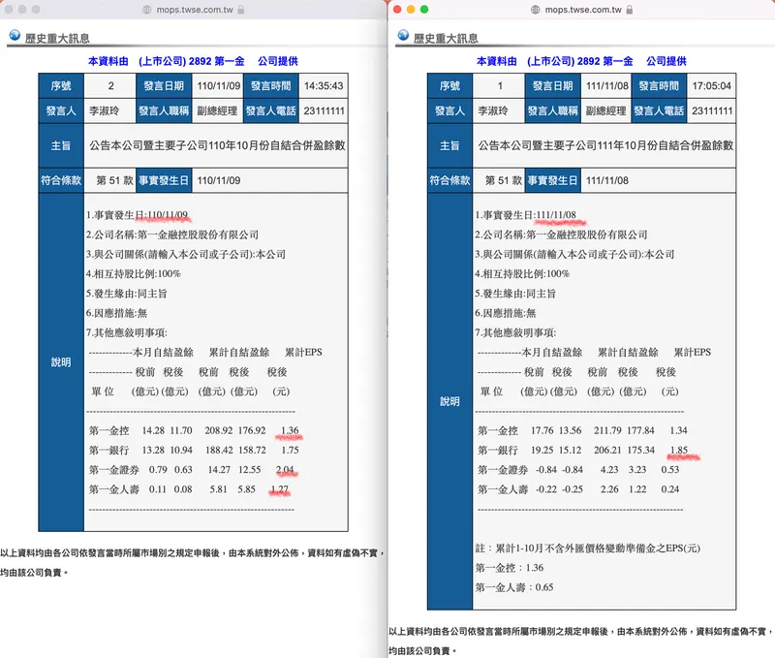Click the 2892 第一金 company line in the left window

pos(193,61)
